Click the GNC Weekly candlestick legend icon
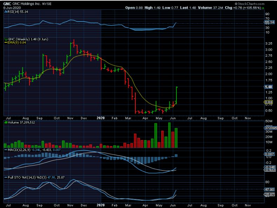This screenshot has height=208, width=277. click(5, 39)
